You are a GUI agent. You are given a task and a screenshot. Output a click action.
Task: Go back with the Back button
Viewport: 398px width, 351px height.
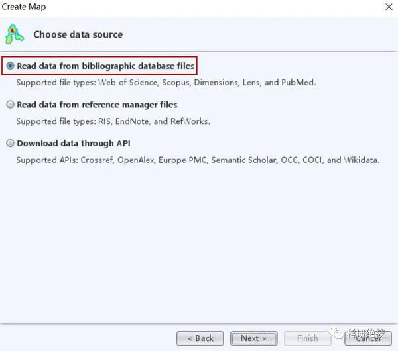coord(200,338)
